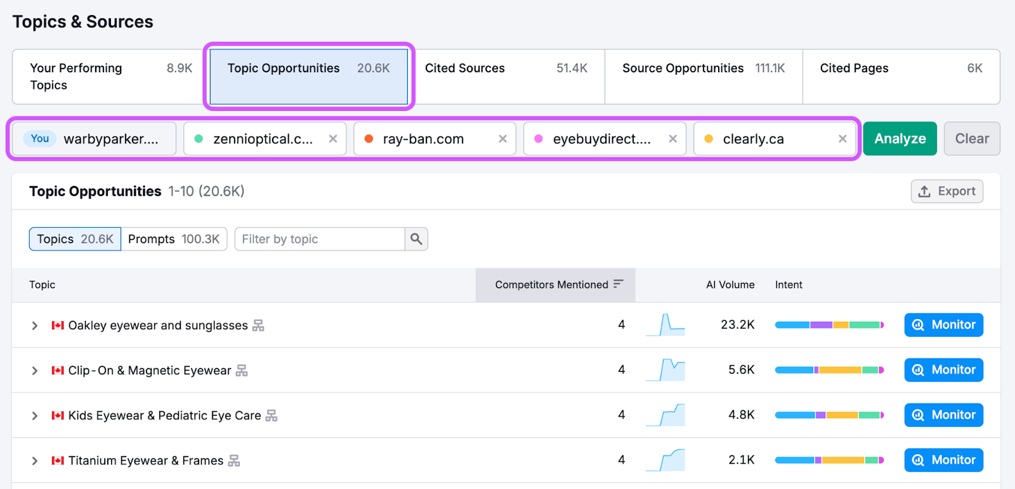Click hierarchy icon beside Oakley eyewear and sunglasses

coord(258,325)
